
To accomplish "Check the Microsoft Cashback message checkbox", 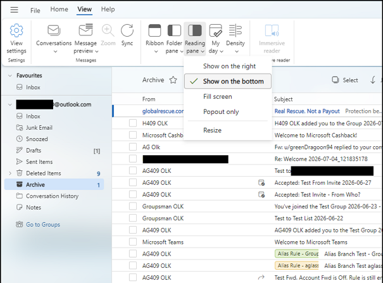I will pyautogui.click(x=133, y=135).
